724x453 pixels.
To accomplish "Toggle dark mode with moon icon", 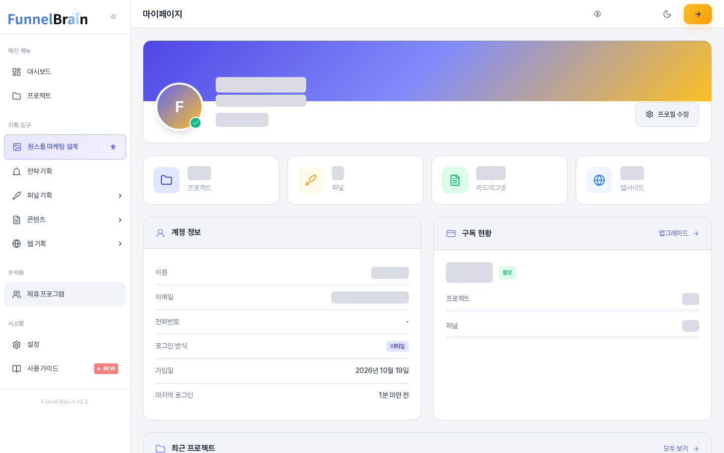I will (667, 14).
